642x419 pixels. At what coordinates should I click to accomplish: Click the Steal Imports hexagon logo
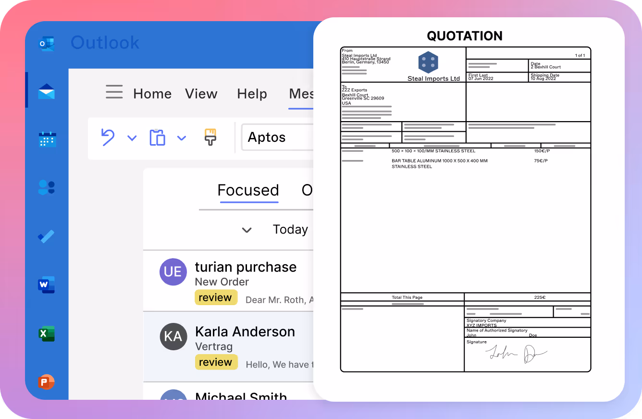pyautogui.click(x=428, y=62)
